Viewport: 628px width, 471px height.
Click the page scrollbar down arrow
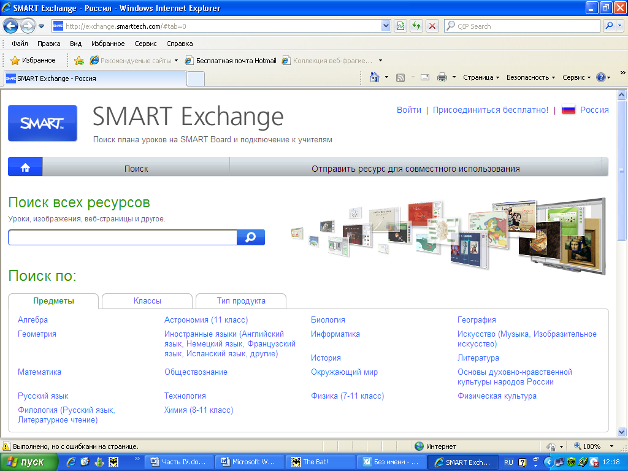coord(622,432)
